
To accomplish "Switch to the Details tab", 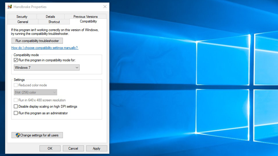I will [50, 17].
